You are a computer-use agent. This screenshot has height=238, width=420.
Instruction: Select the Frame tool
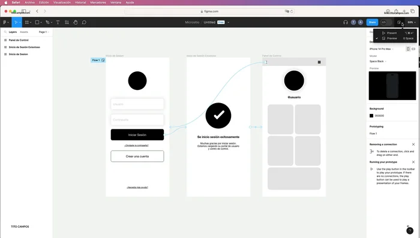[x=27, y=22]
